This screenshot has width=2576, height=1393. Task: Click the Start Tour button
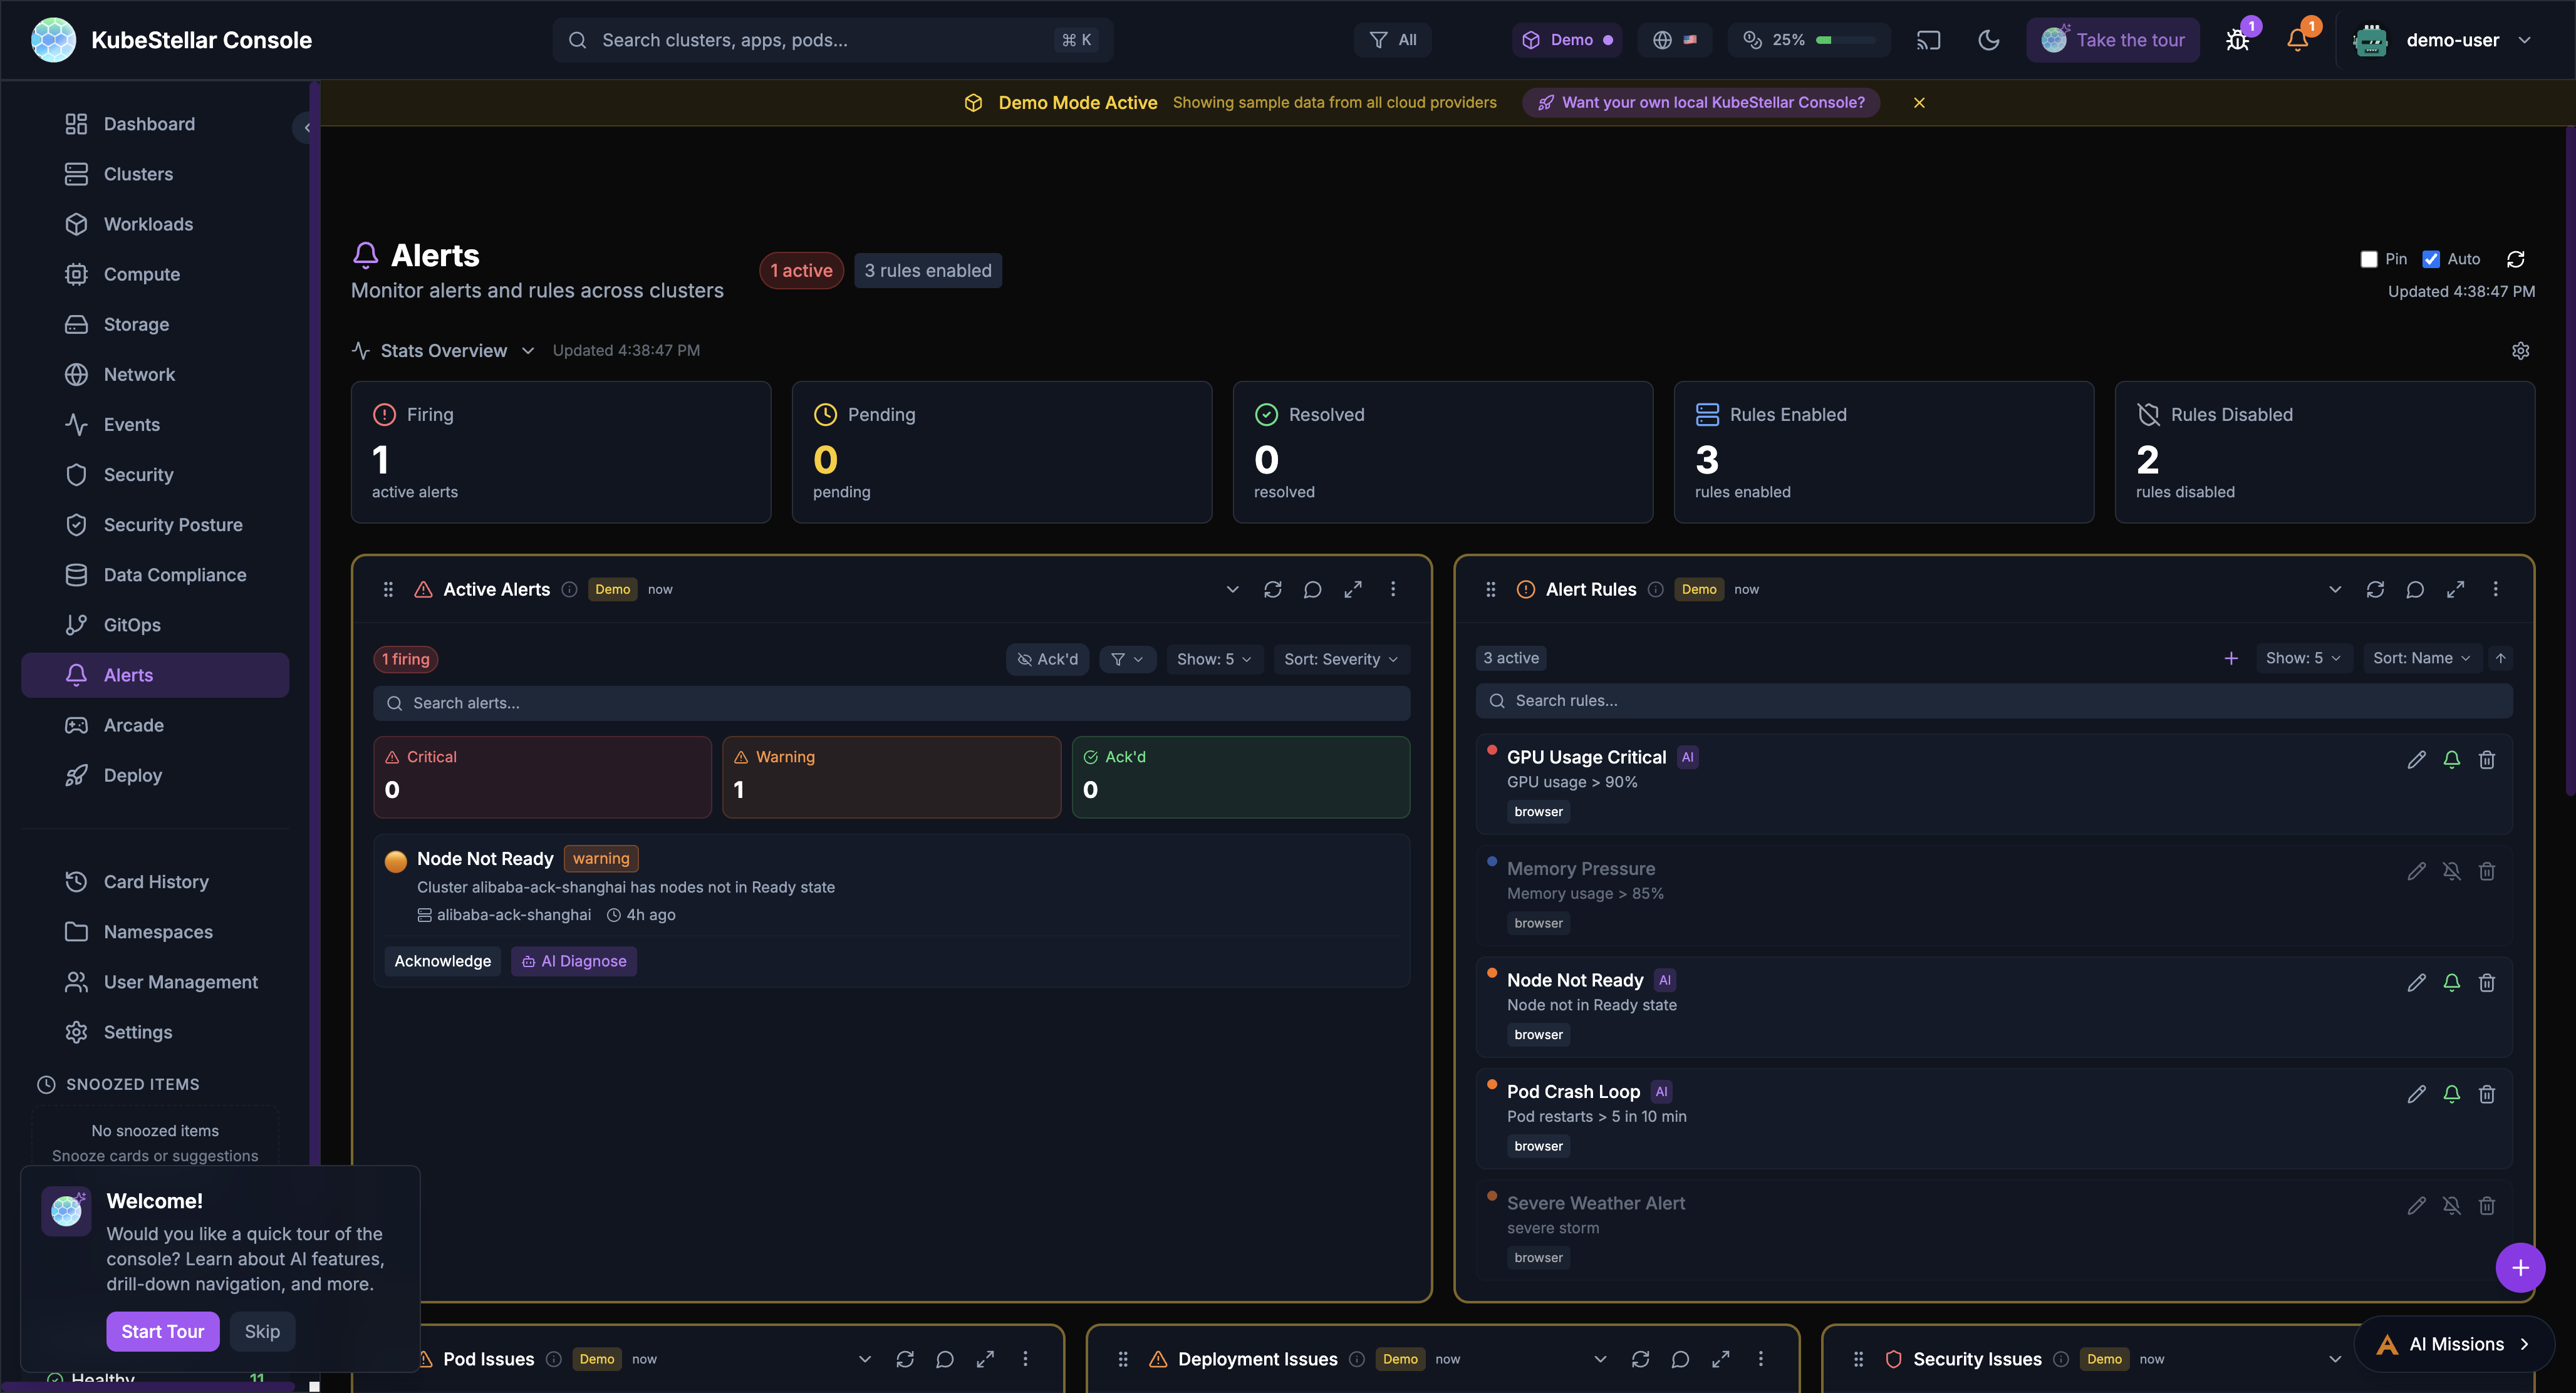(x=162, y=1331)
